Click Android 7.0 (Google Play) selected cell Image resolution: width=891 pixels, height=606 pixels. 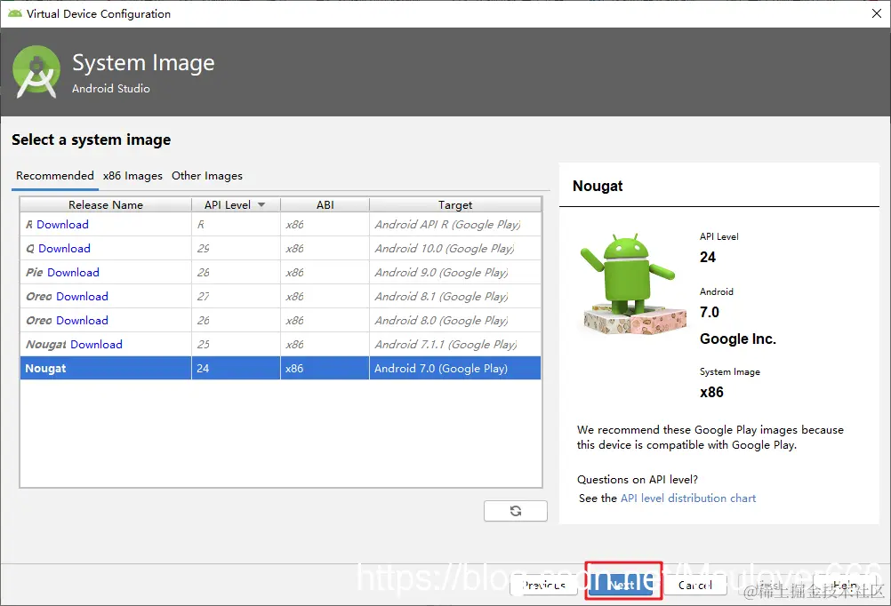tap(454, 368)
